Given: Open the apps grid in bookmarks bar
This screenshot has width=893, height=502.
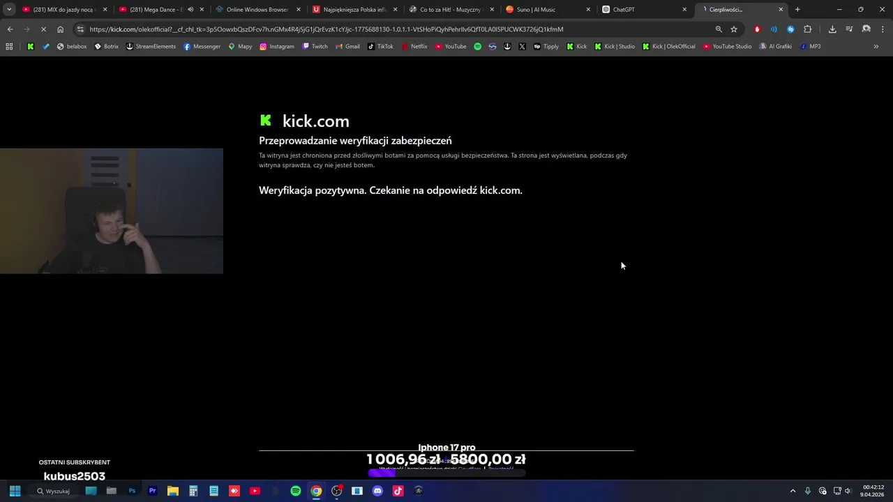Looking at the screenshot, I should 9,47.
